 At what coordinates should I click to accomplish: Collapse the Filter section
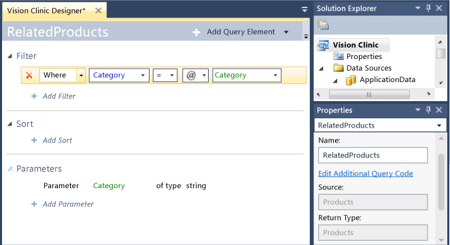[10, 56]
